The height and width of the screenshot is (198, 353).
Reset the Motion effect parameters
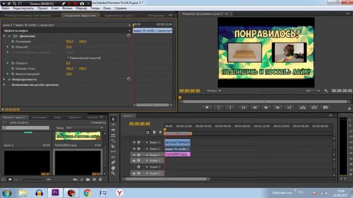pos(129,35)
